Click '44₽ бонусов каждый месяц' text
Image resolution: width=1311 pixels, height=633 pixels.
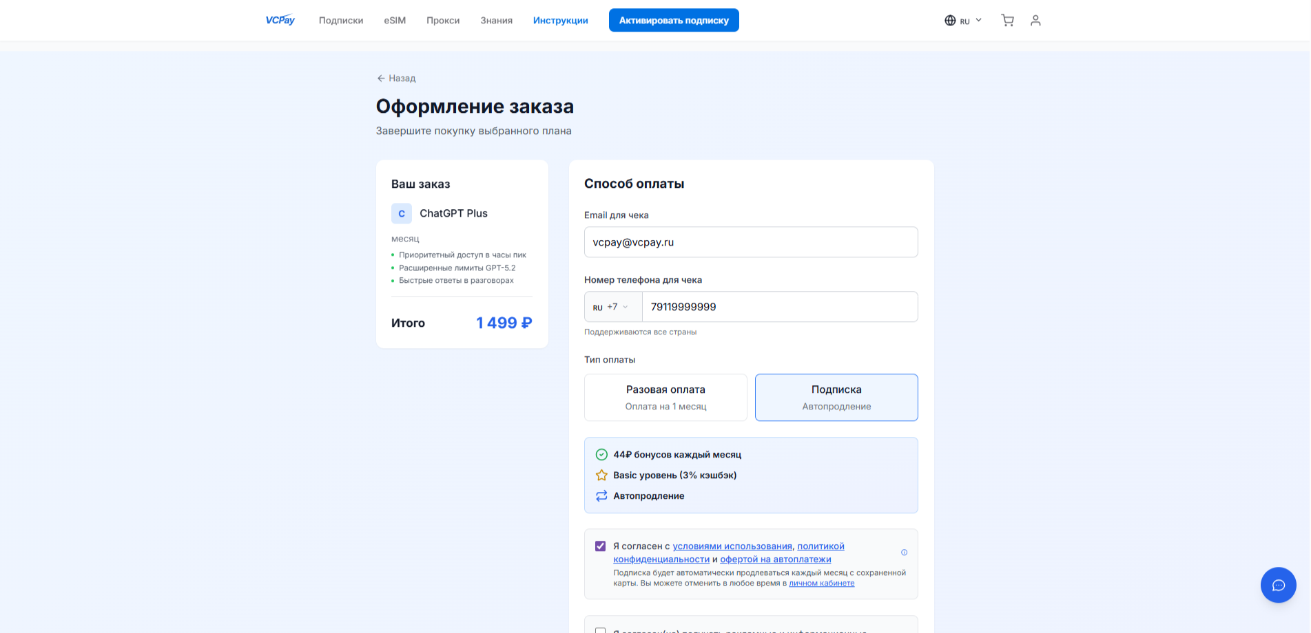(x=677, y=455)
